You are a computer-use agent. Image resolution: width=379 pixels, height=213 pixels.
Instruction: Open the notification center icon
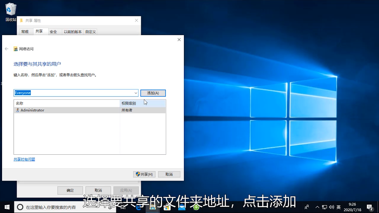(370, 207)
